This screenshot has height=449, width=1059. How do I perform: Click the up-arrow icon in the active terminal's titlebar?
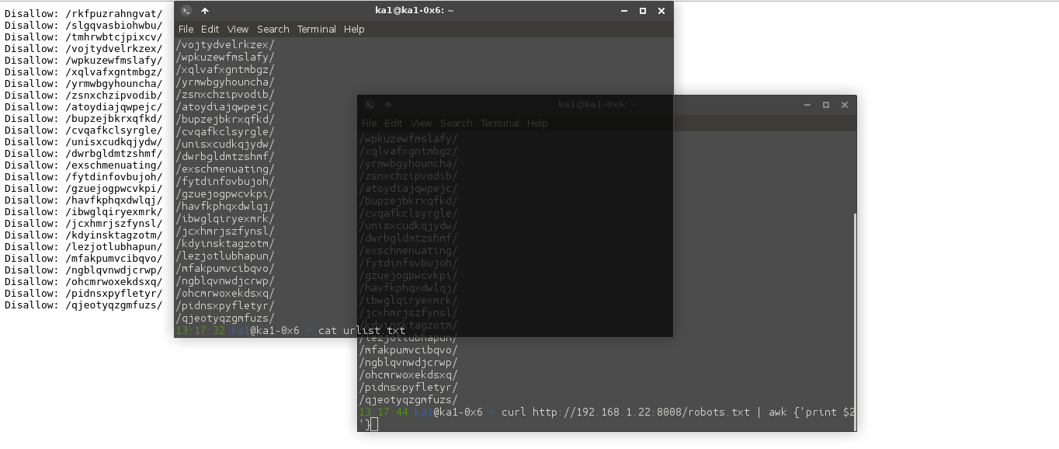pos(205,11)
